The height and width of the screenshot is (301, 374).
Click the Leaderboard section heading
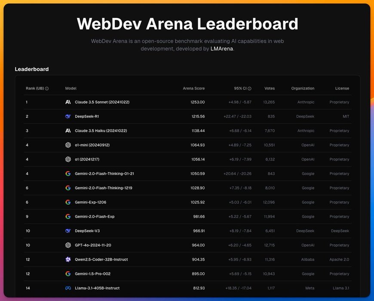click(x=32, y=69)
